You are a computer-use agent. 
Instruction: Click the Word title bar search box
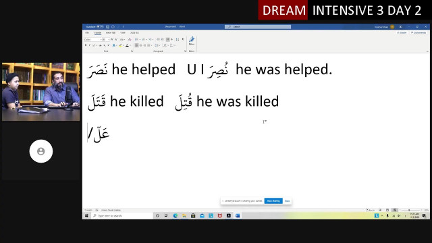click(x=258, y=27)
